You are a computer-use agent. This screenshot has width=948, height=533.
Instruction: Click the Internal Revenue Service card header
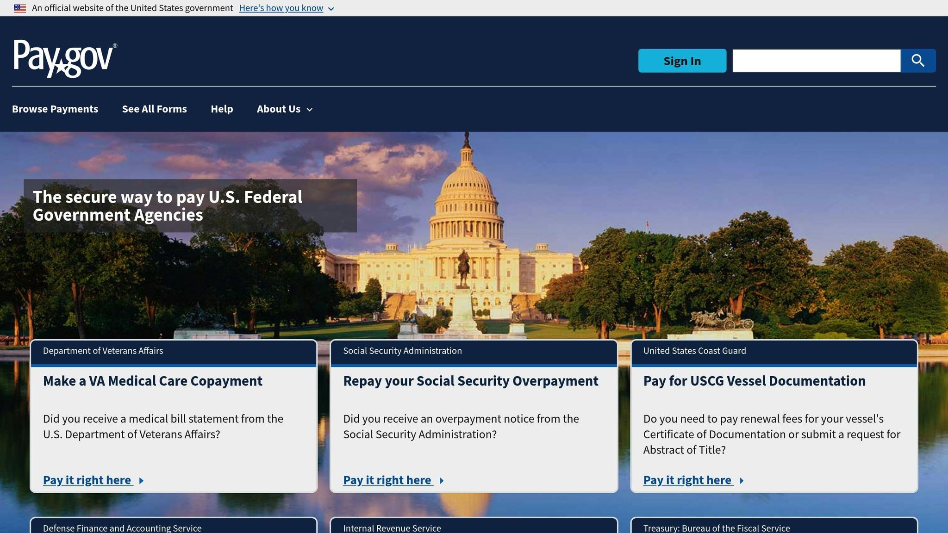tap(474, 526)
